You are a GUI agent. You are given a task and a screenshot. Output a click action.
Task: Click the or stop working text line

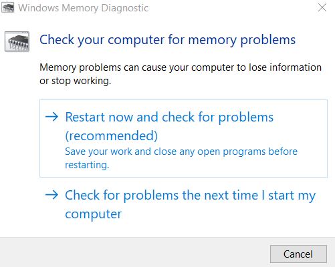point(75,81)
